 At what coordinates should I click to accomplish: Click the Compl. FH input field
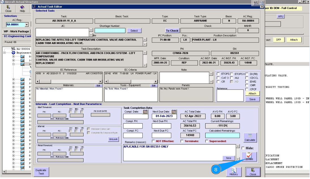tap(133, 126)
